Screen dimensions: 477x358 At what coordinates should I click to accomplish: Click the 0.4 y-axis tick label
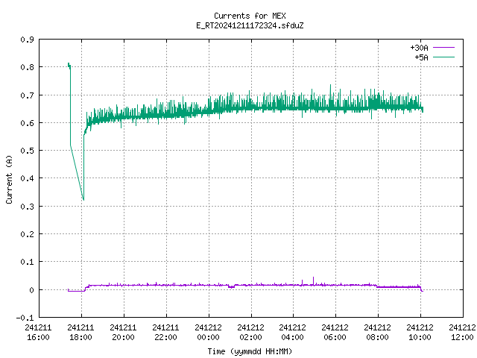27,178
